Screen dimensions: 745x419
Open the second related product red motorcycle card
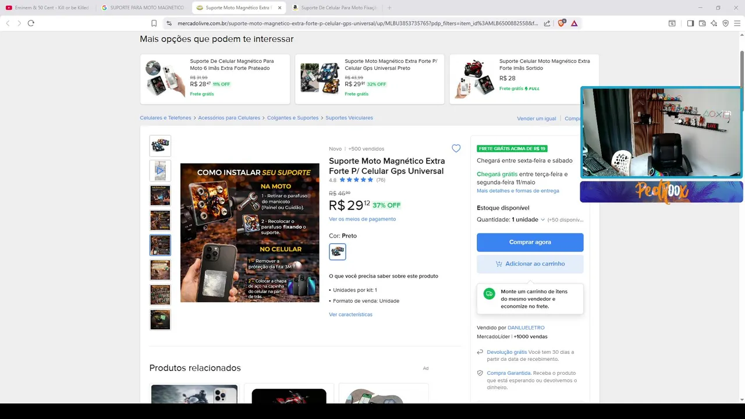(289, 393)
